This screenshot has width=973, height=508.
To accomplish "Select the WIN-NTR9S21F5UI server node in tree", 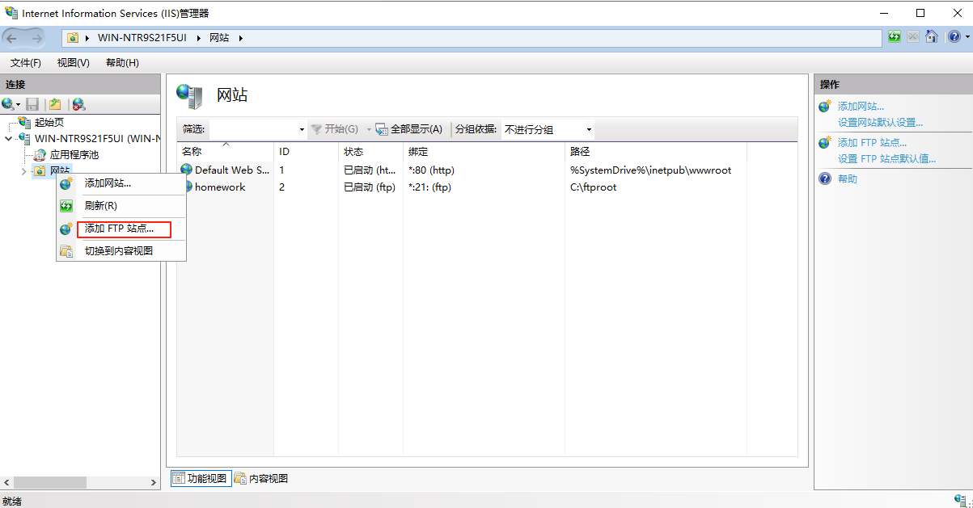I will coord(98,139).
